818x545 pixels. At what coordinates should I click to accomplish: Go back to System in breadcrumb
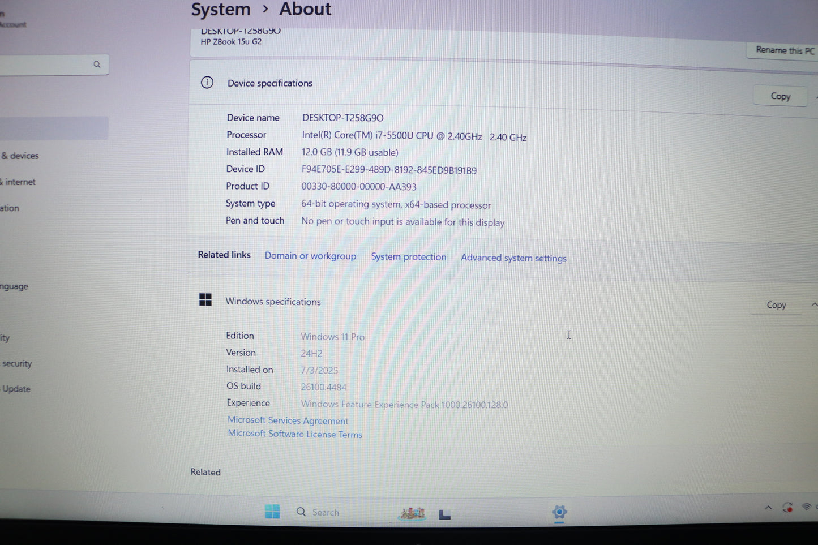pos(221,10)
